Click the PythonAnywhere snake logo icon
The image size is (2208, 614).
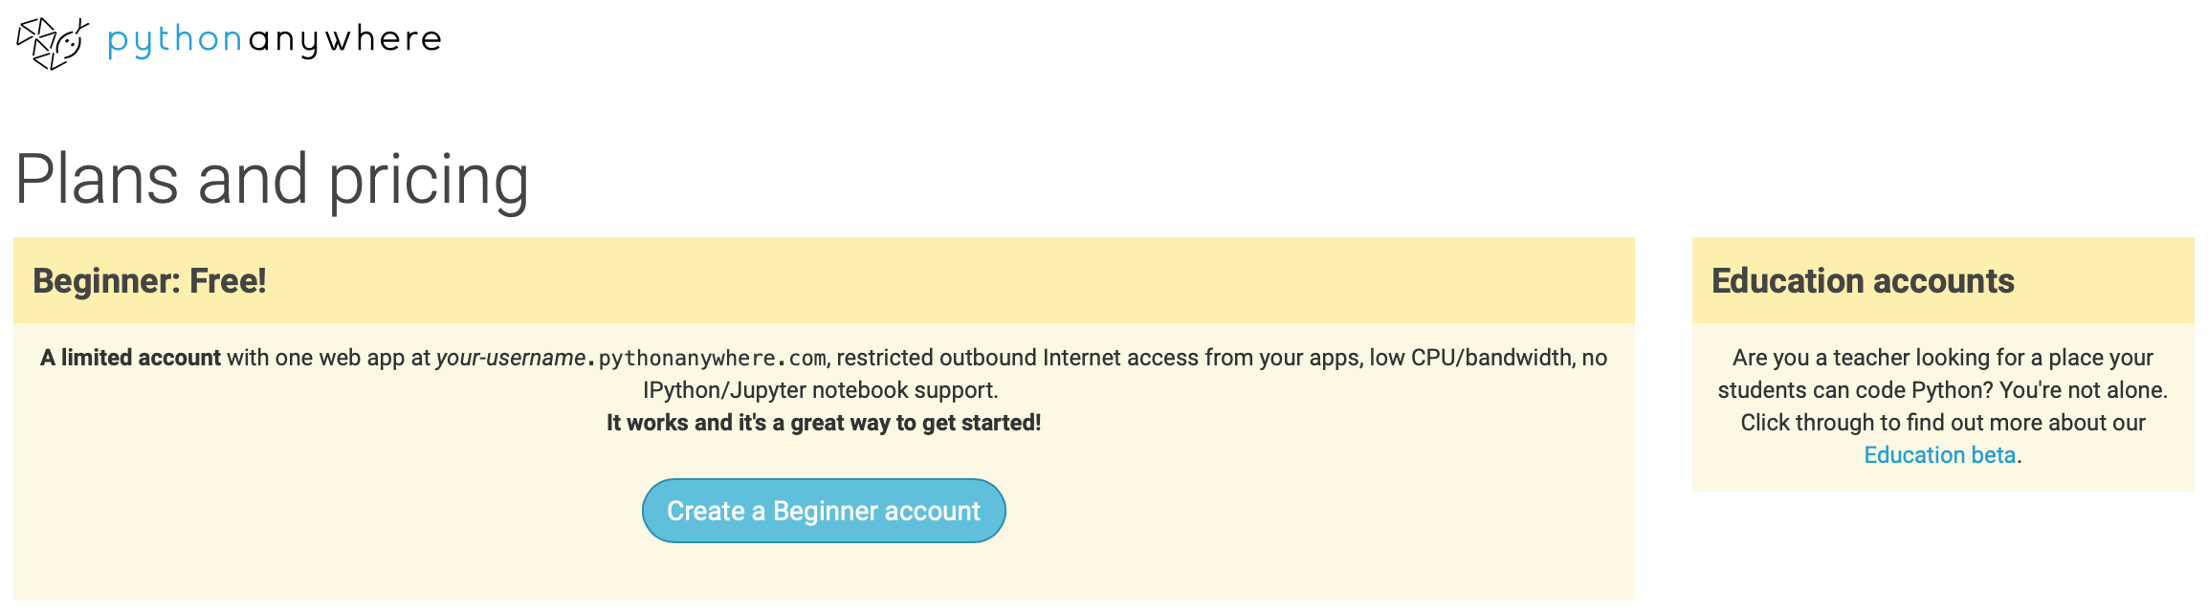pyautogui.click(x=53, y=43)
